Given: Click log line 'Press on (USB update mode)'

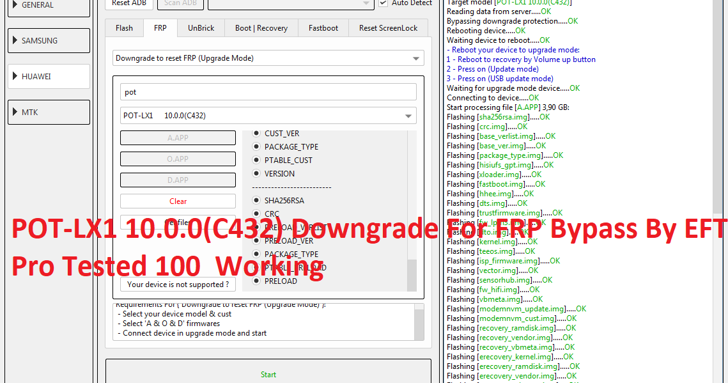Looking at the screenshot, I should coord(500,79).
